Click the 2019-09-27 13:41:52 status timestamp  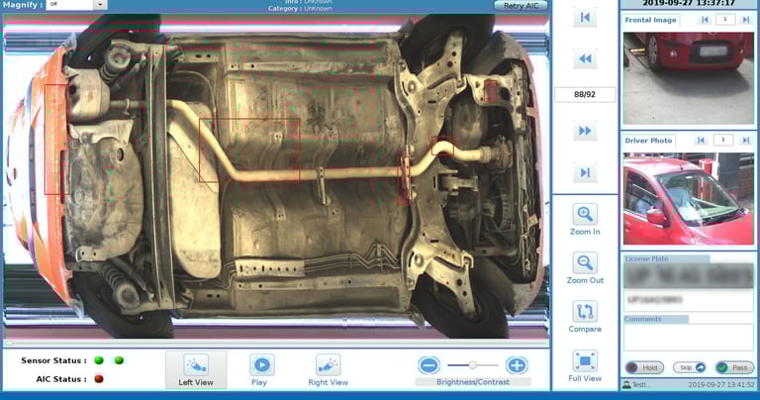[x=721, y=385]
